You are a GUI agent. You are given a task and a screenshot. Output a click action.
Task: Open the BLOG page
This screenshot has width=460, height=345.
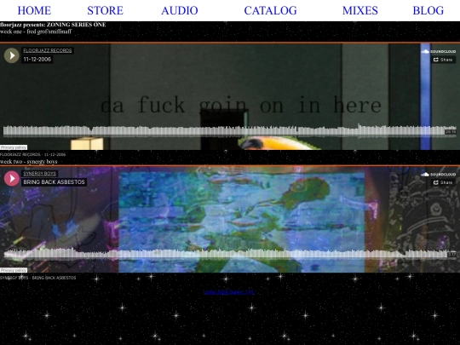pos(428,10)
